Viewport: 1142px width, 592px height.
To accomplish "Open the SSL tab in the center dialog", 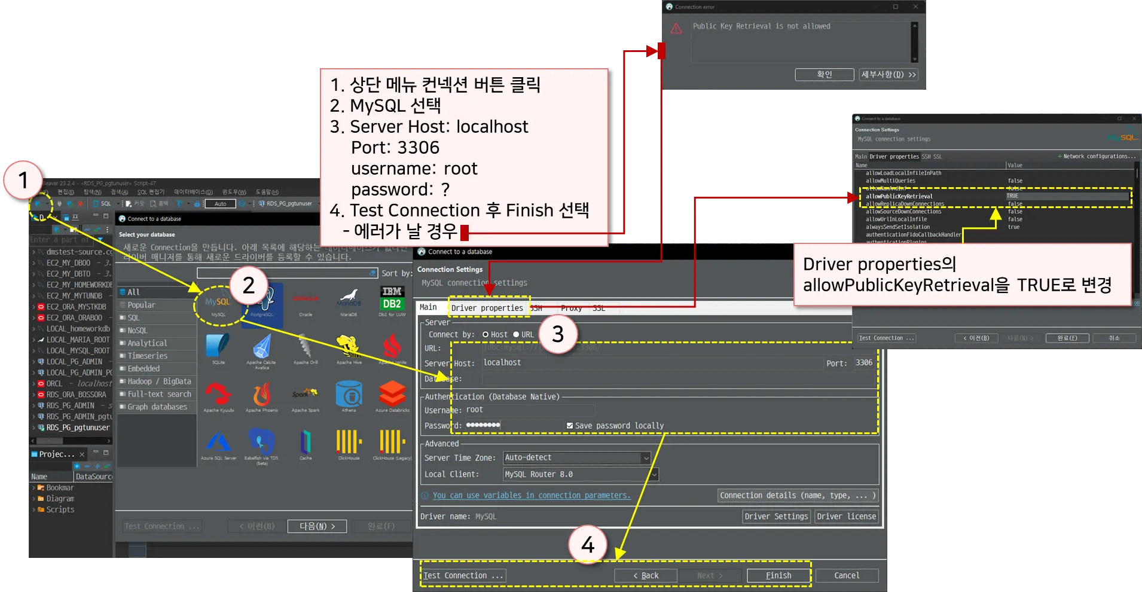I will (599, 309).
